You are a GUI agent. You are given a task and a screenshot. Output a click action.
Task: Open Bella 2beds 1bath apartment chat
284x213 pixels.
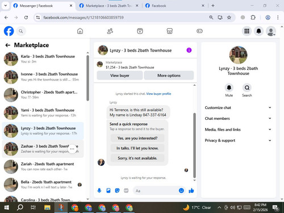tap(43, 185)
